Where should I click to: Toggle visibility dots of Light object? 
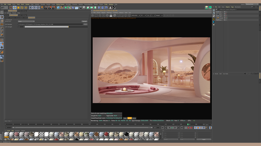pos(226,16)
